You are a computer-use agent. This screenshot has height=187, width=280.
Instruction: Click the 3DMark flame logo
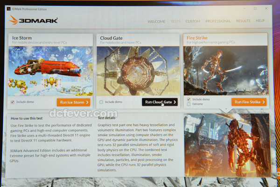[x=13, y=20]
